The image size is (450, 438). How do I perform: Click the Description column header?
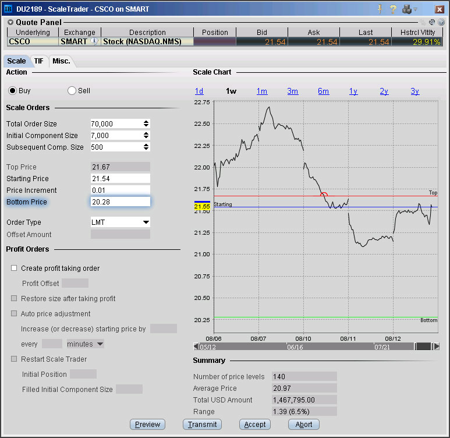(147, 32)
